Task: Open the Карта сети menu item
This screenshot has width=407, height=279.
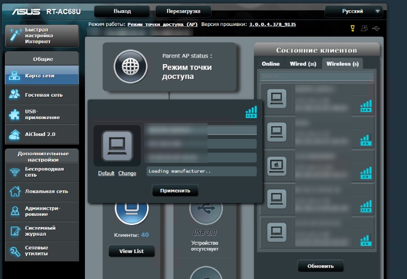Action: 42,75
